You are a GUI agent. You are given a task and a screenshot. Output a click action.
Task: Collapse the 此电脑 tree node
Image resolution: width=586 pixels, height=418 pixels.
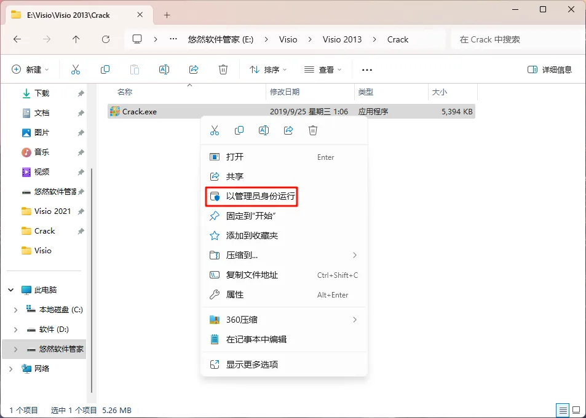pyautogui.click(x=11, y=290)
